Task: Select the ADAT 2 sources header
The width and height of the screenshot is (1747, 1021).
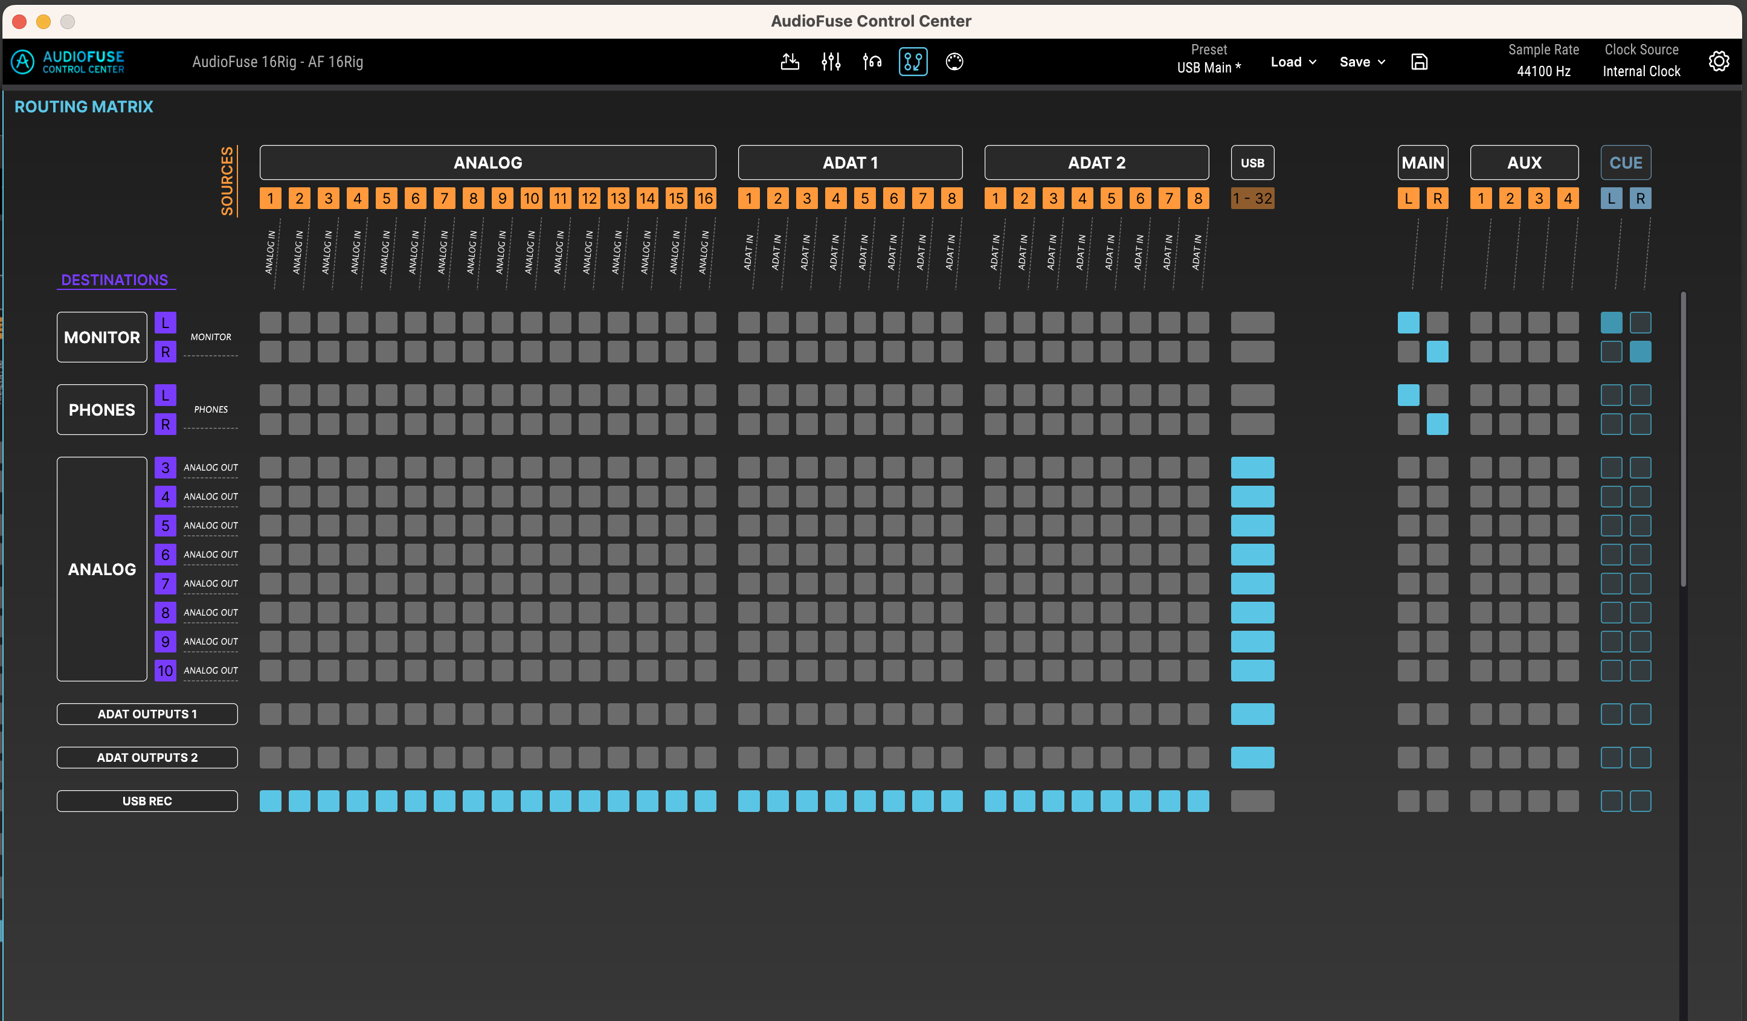Action: coord(1096,162)
